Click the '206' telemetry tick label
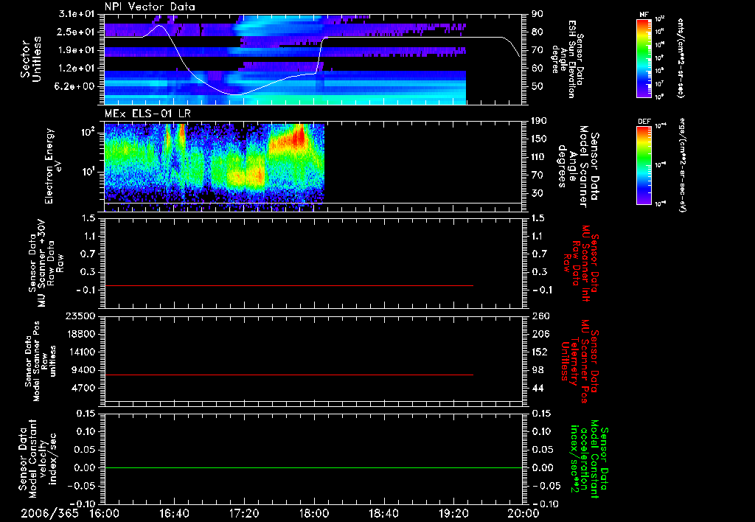Screen dimensions: 755x522 540,334
